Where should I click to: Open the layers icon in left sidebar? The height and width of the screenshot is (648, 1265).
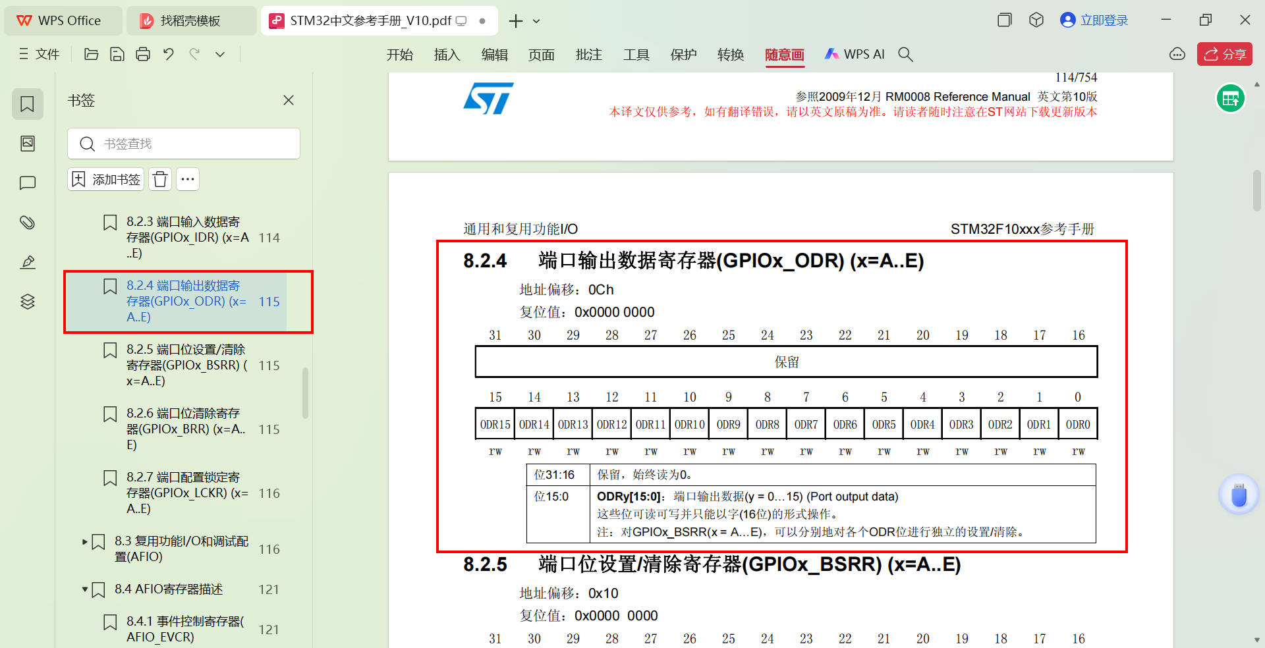click(x=27, y=301)
